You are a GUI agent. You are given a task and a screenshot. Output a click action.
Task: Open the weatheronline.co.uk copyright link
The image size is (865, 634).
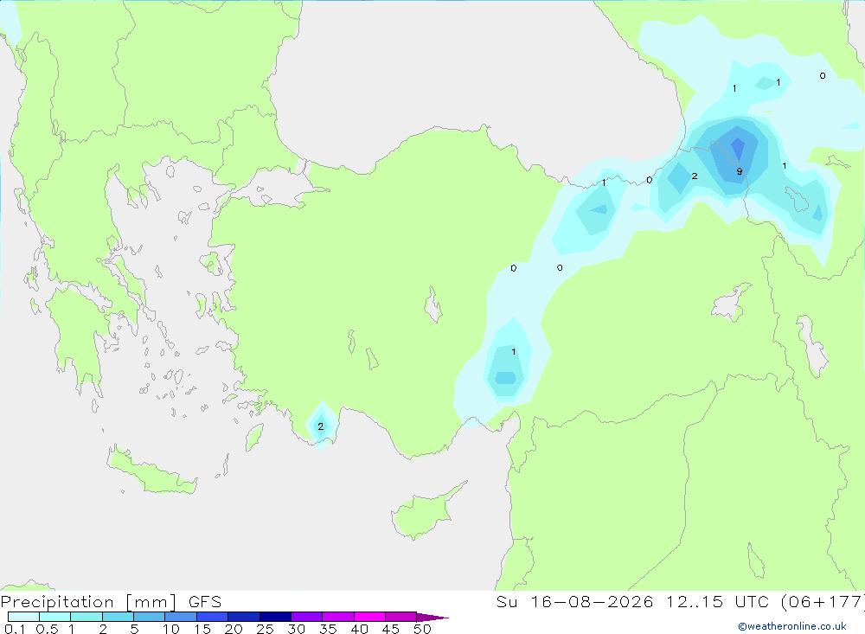click(x=792, y=626)
